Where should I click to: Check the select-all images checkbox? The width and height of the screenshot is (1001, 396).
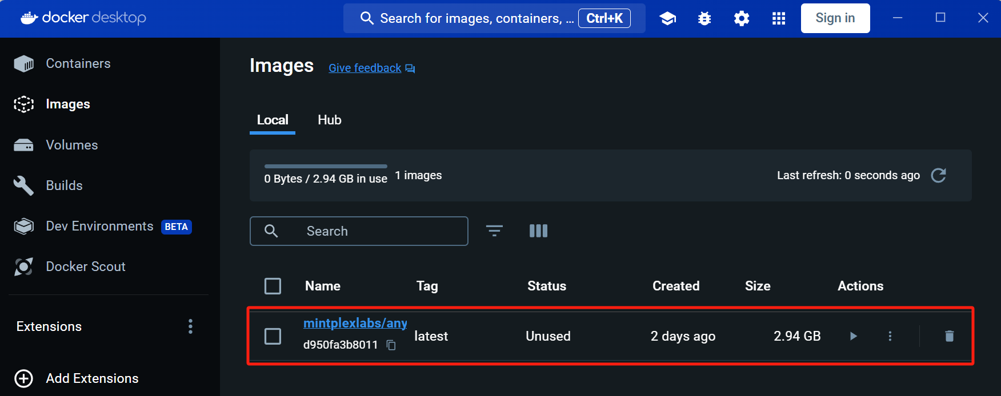(x=273, y=286)
